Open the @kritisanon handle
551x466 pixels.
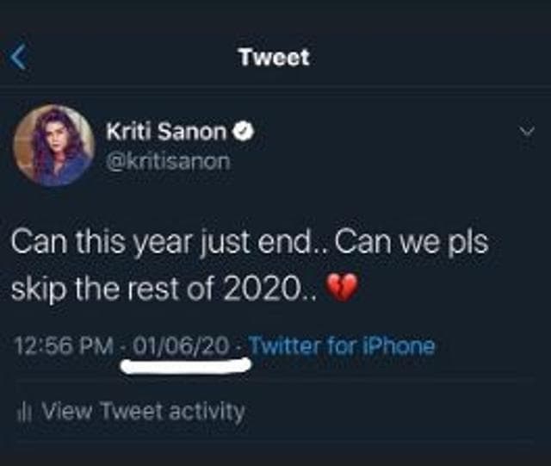click(168, 161)
